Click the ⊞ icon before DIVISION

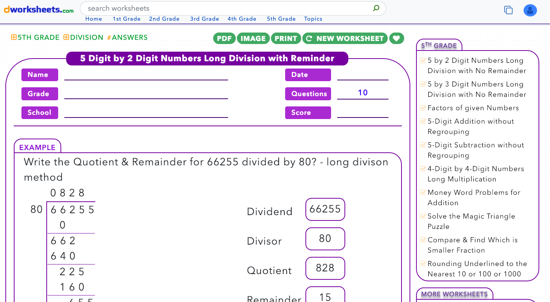coord(65,38)
